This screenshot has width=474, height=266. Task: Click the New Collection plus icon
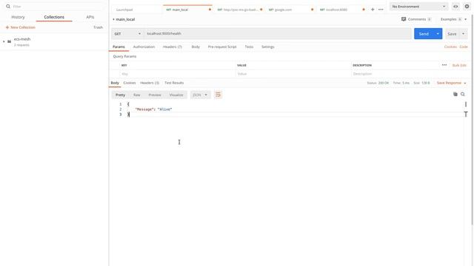pyautogui.click(x=7, y=27)
